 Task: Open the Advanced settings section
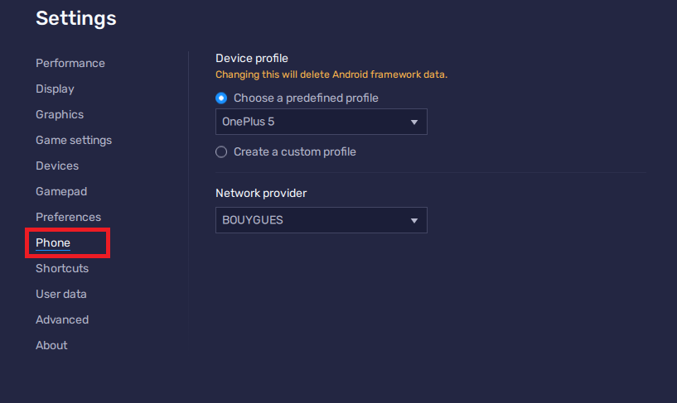pos(62,319)
